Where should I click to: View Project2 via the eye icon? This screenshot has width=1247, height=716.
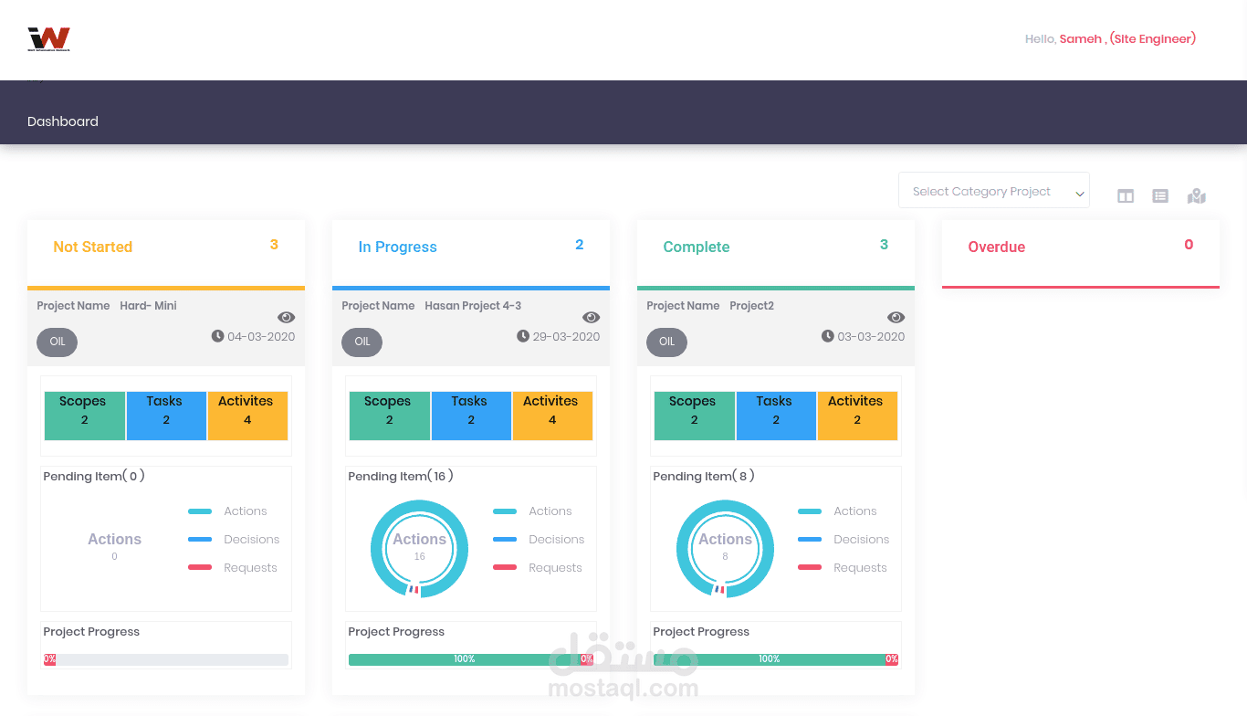click(x=896, y=317)
